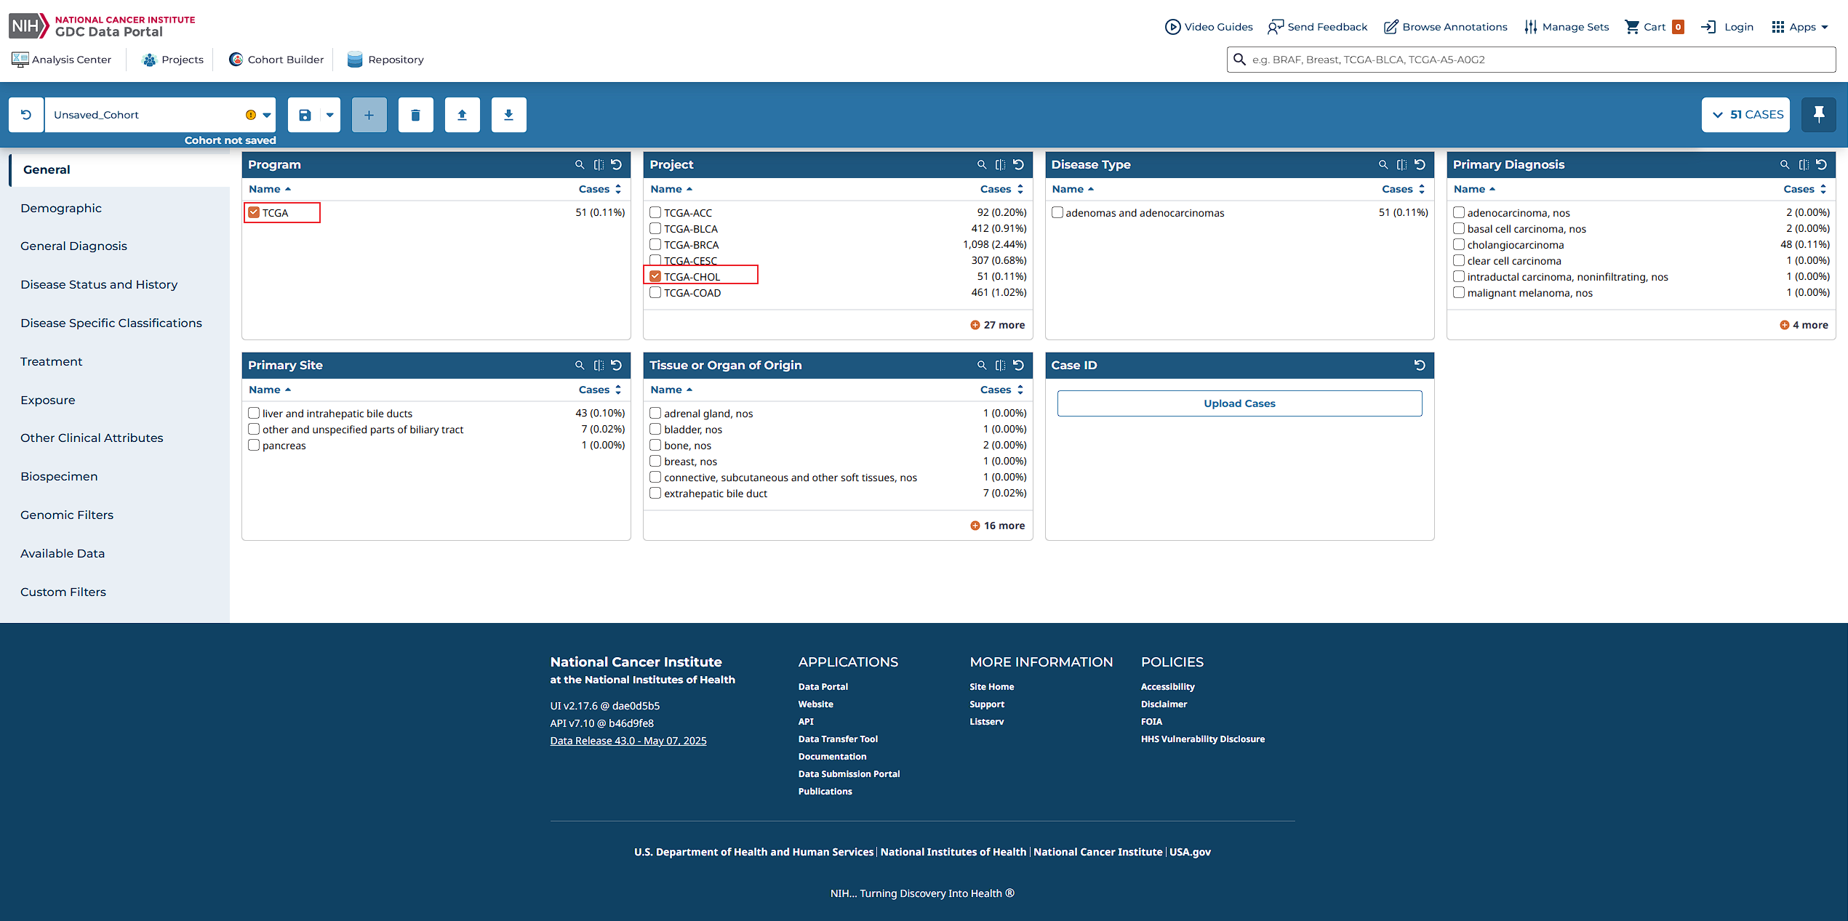Search within the Primary Site card
The height and width of the screenshot is (921, 1848).
pos(580,365)
